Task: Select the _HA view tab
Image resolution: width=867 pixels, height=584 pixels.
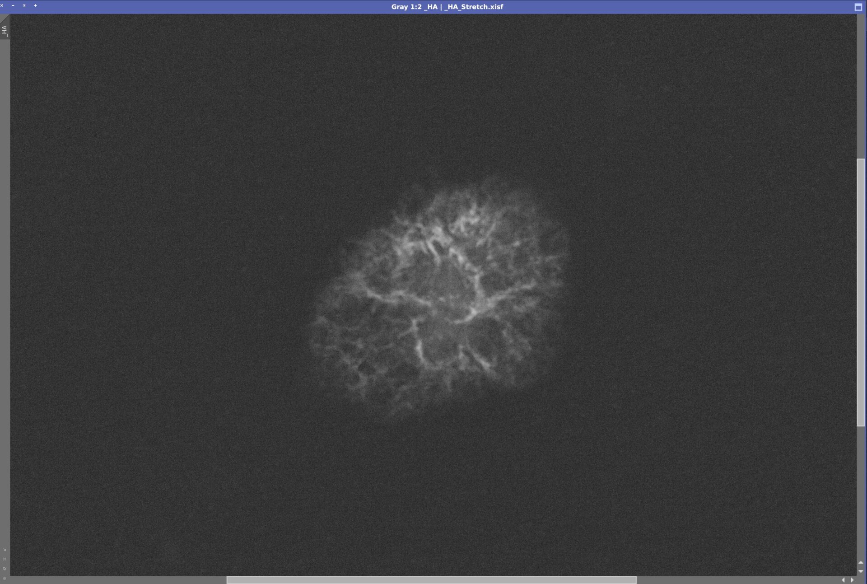Action: 5,30
